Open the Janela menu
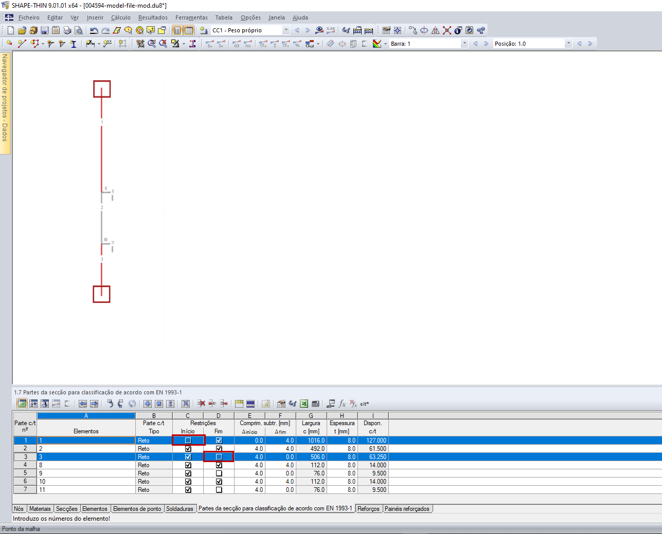 click(277, 17)
